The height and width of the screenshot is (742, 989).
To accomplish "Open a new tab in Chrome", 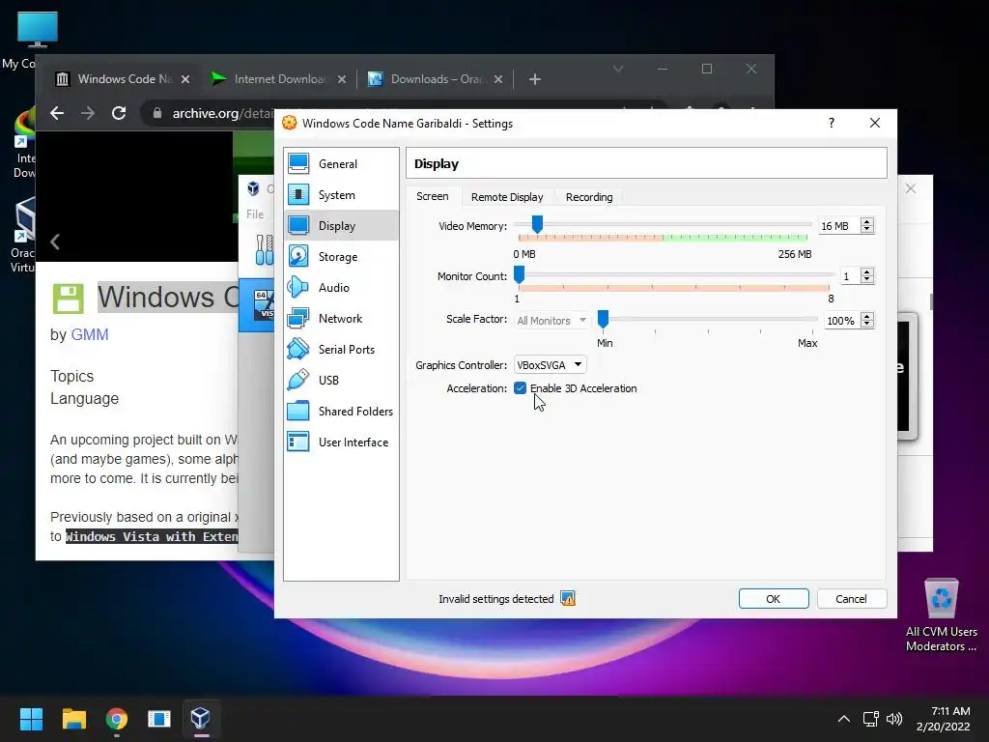I will pos(535,79).
